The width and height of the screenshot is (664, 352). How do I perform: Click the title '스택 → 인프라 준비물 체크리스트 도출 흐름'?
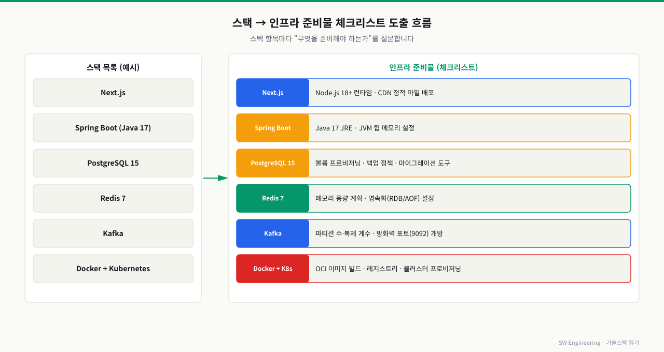[x=332, y=23]
